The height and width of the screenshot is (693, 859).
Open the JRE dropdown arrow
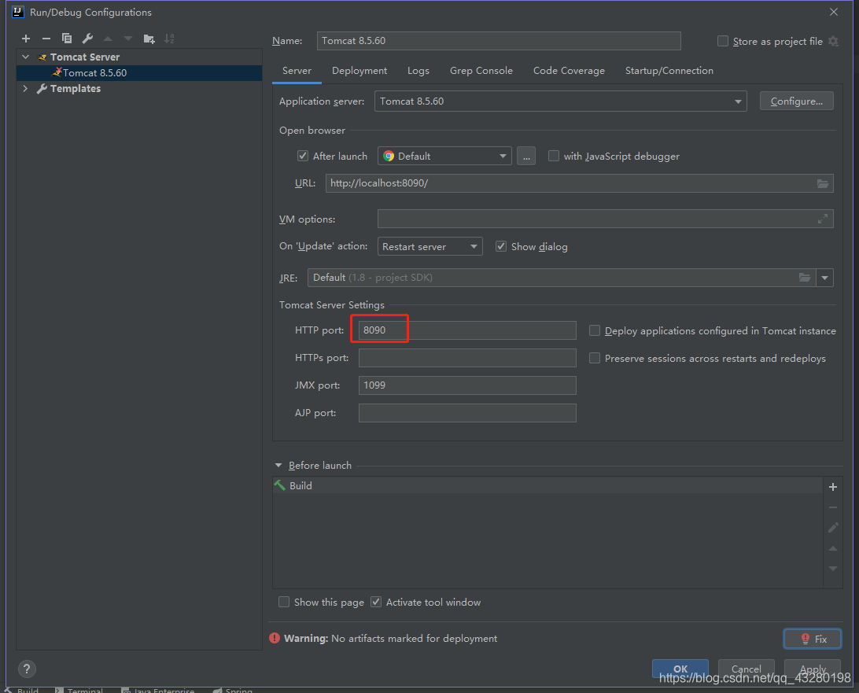coord(824,278)
